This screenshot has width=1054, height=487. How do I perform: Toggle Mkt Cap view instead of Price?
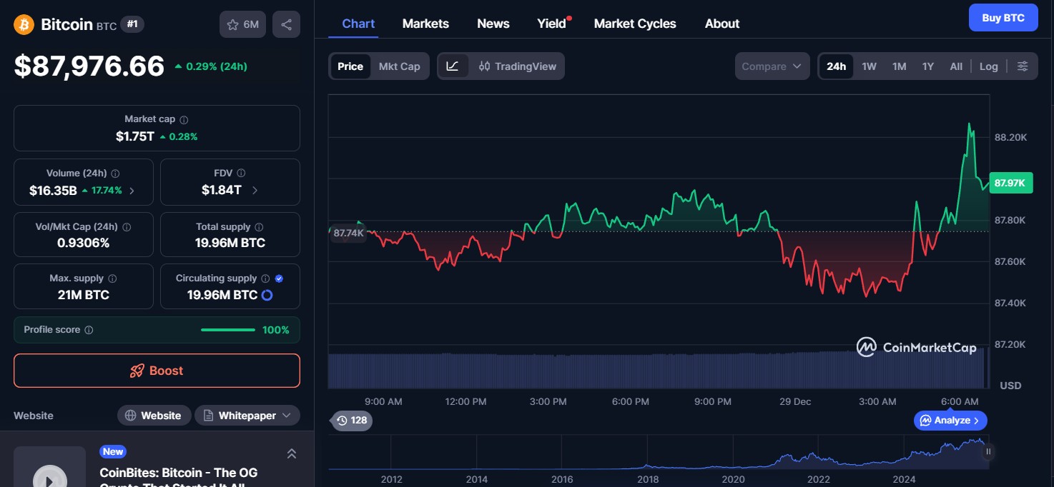pos(399,66)
